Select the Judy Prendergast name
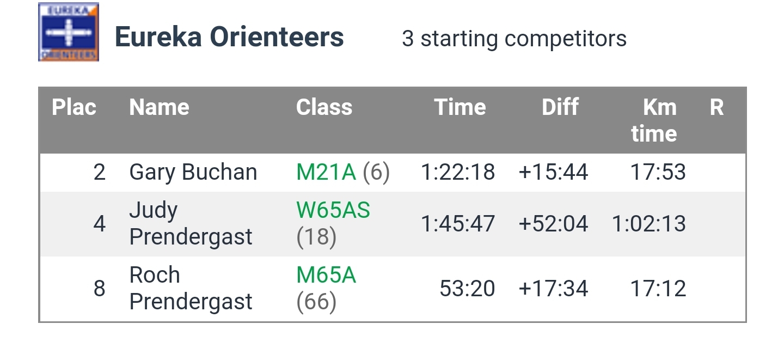The height and width of the screenshot is (348, 784). [x=191, y=223]
